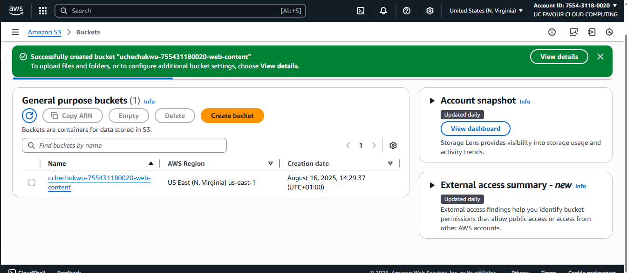Open bucket uchechukwu-755431180020-web-content link
This screenshot has height=273, width=627.
click(99, 182)
